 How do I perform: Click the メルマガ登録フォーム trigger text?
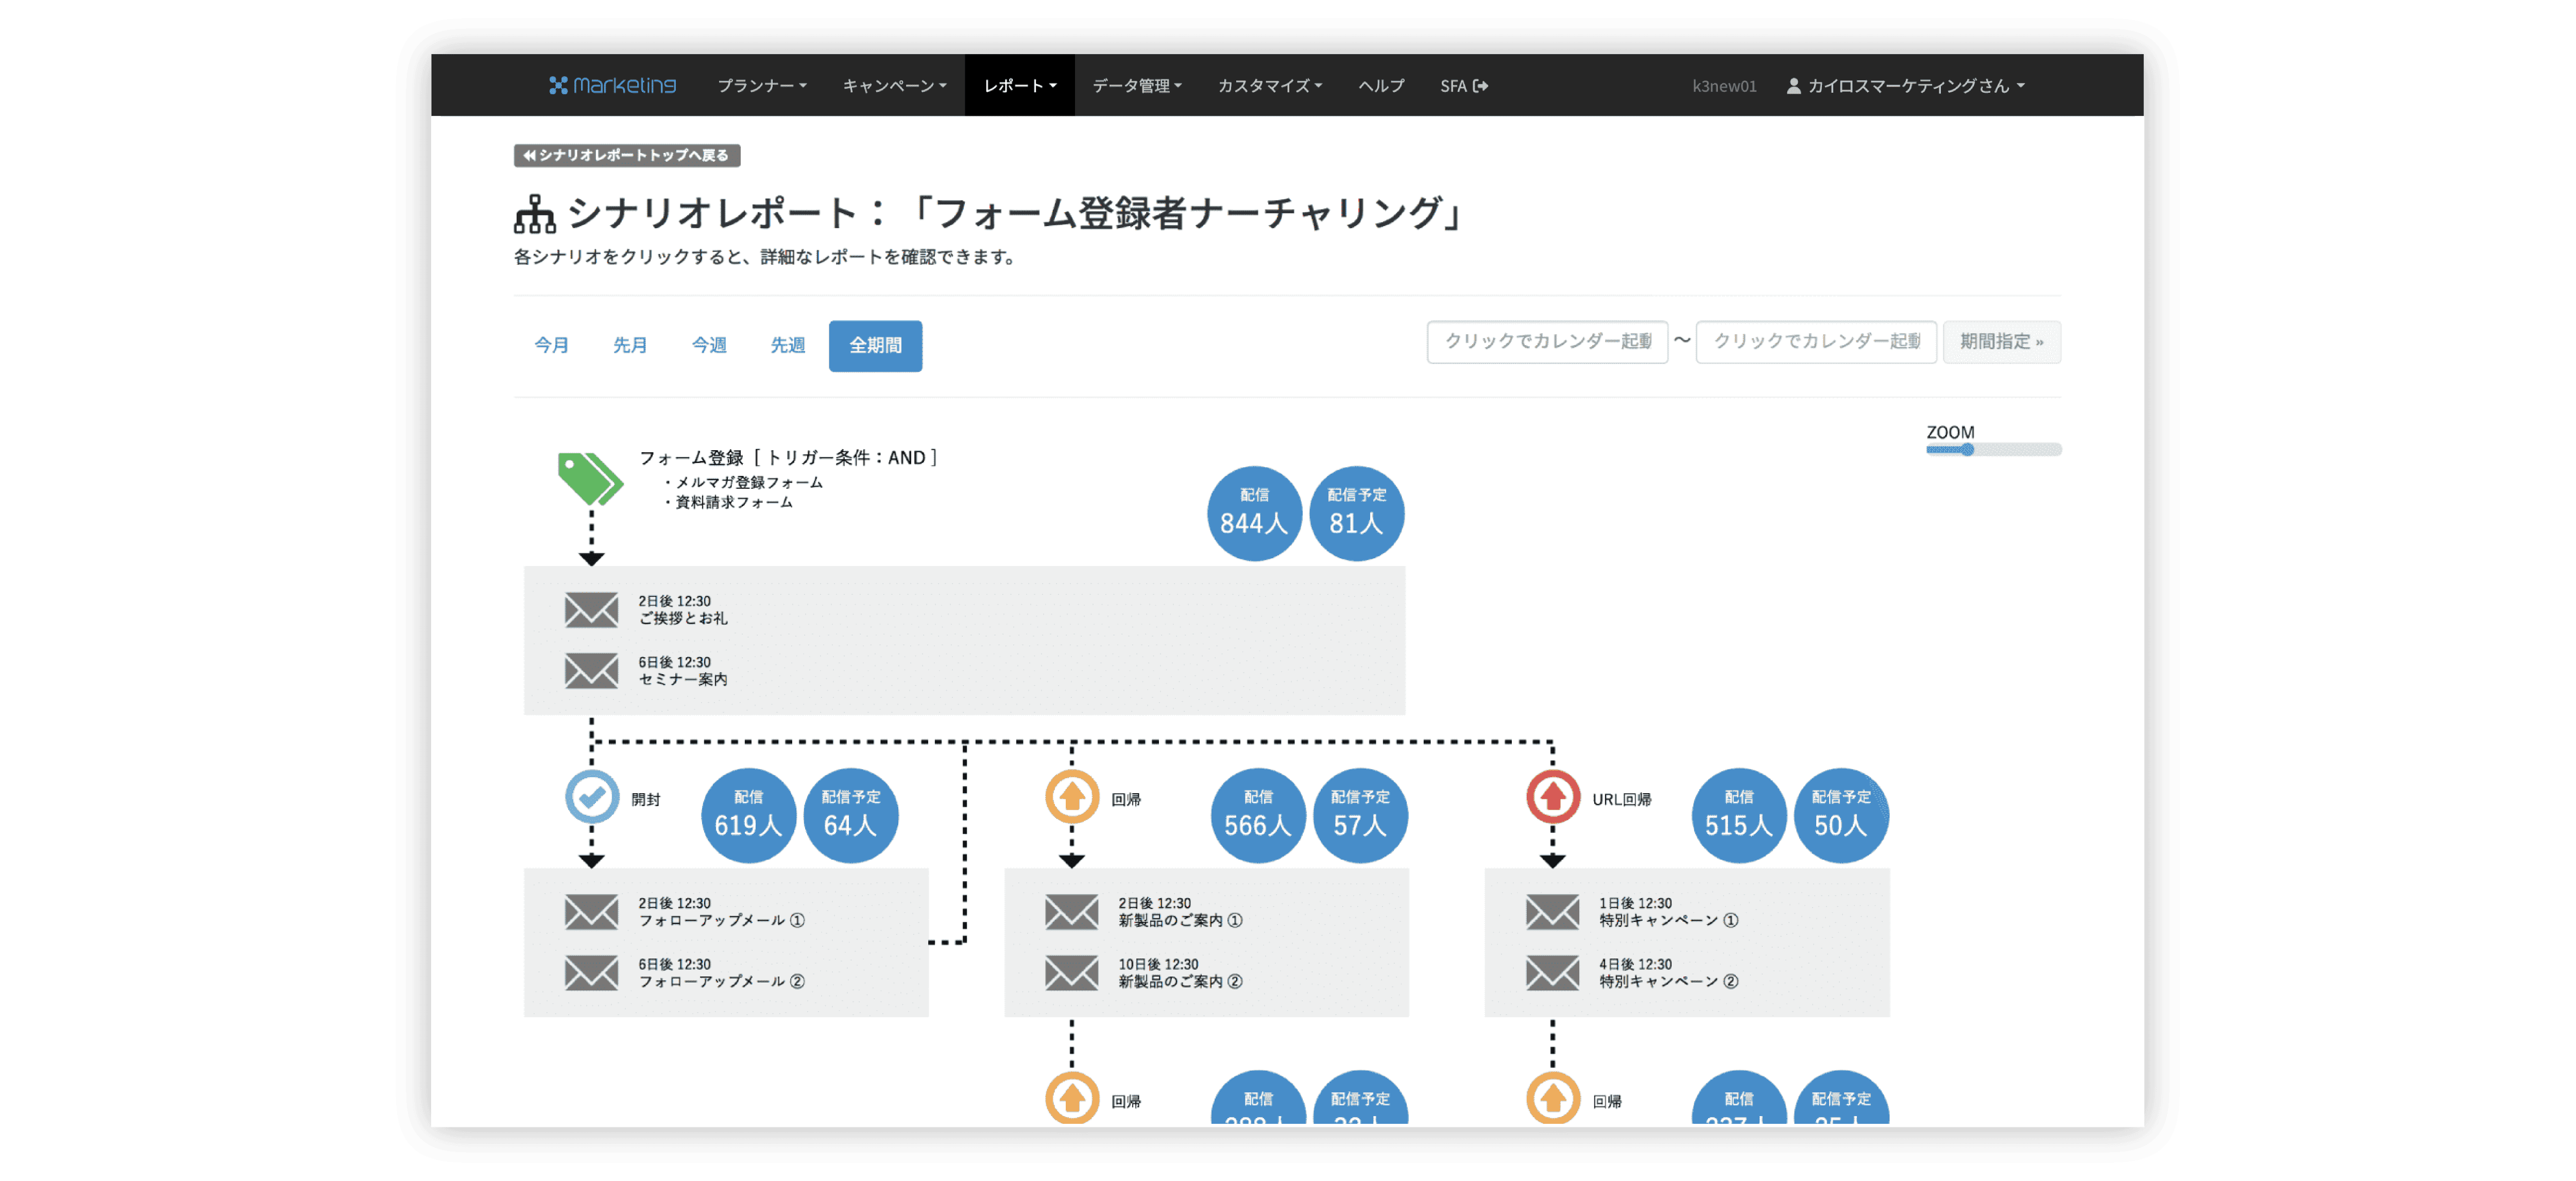pos(748,482)
